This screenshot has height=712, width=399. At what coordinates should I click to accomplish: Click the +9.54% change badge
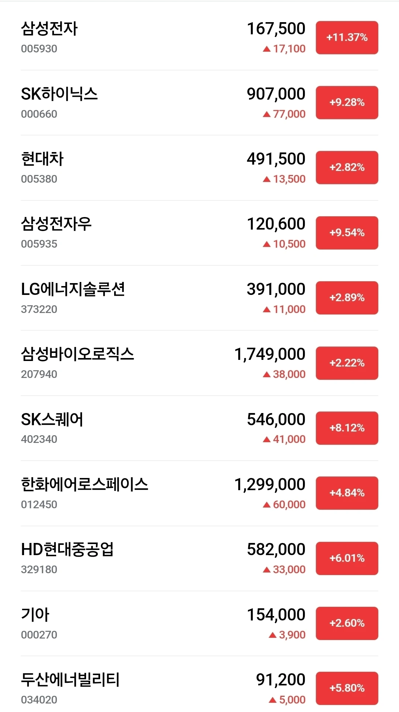coord(347,233)
